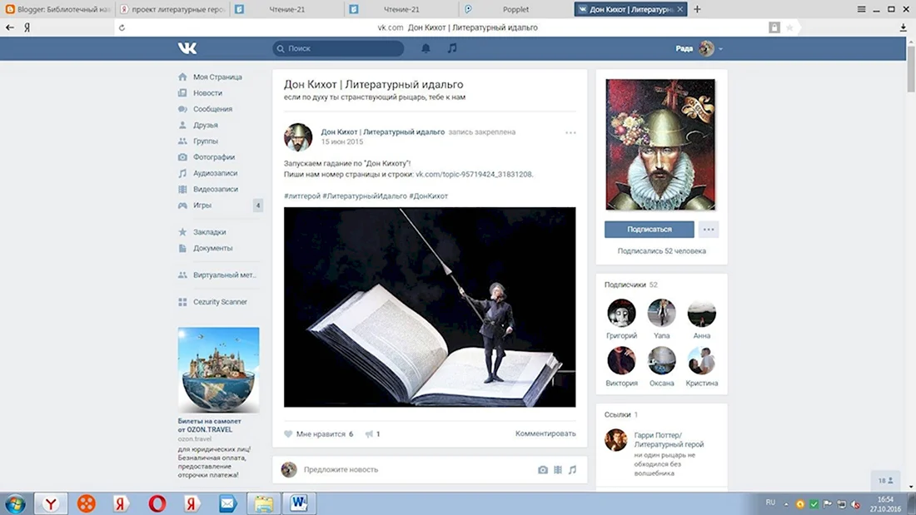Screen dimensions: 916x515
Task: Click the person icon beside Друзья
Action: click(x=183, y=125)
